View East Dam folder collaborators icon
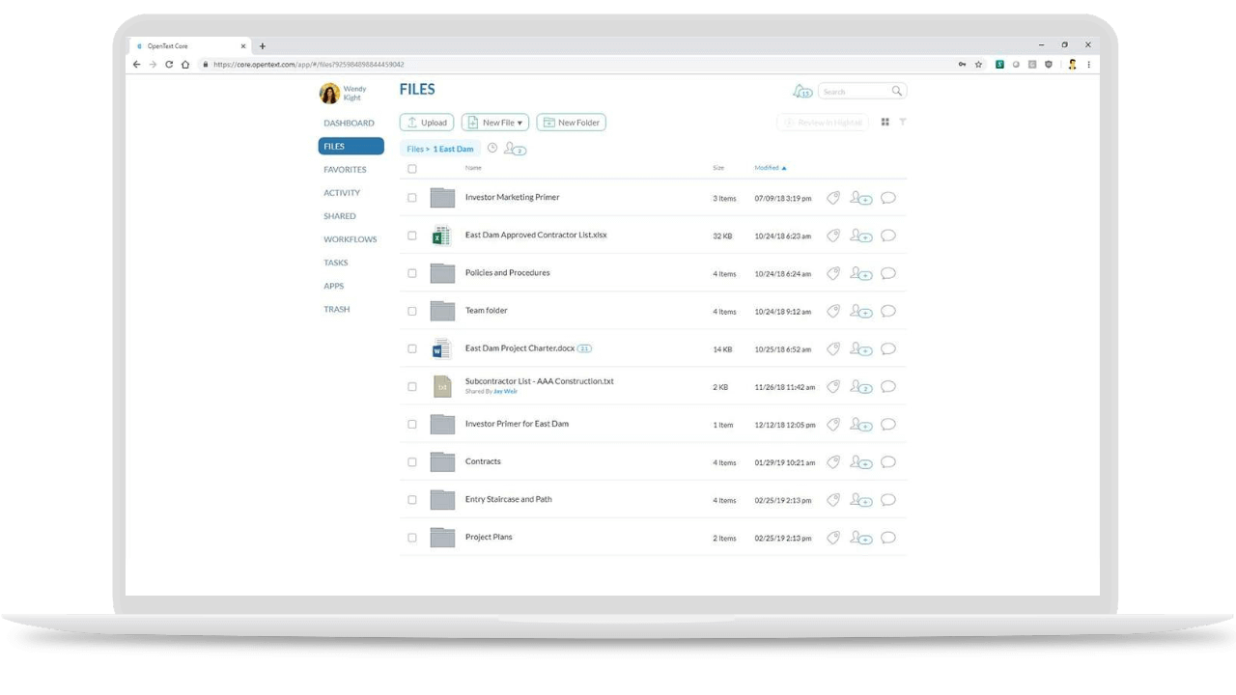 point(515,149)
